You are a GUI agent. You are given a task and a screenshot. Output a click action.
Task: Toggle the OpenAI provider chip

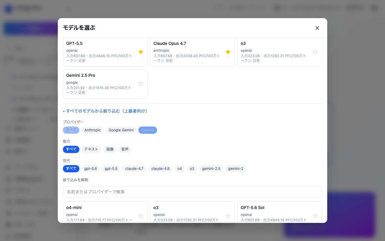point(148,130)
